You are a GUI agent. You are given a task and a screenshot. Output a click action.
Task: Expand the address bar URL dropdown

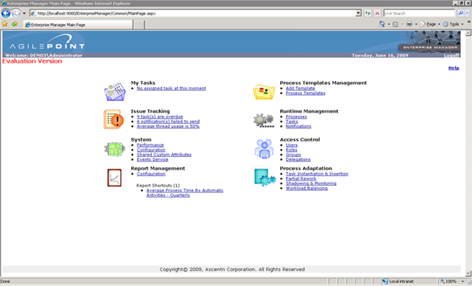point(358,13)
